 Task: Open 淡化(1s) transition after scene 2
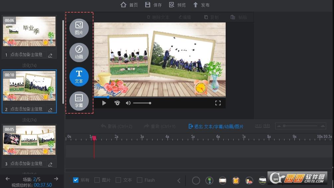click(29, 120)
